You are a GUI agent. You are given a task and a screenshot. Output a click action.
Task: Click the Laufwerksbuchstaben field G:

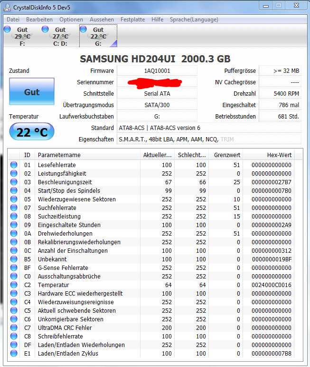coord(157,116)
